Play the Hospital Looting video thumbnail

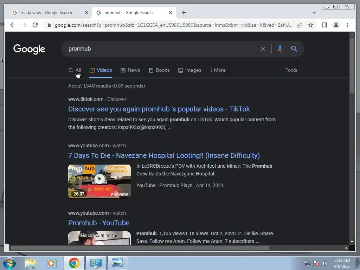(x=99, y=181)
